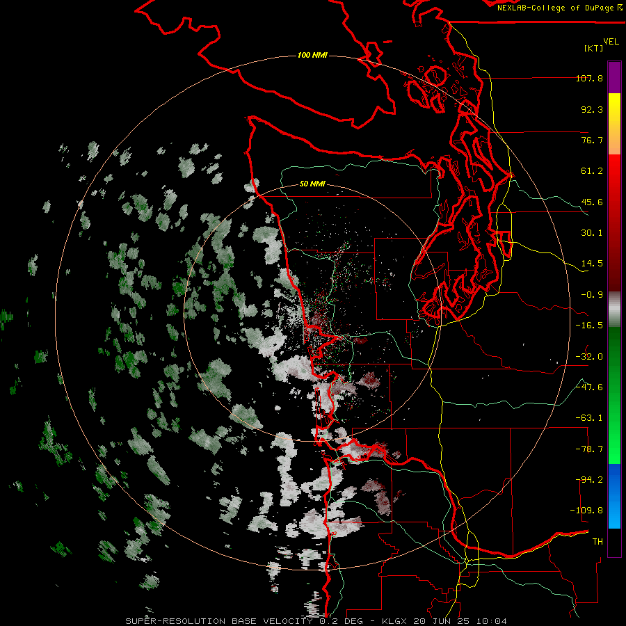Click the purple segment of the color bar
Viewport: 626px width, 626px height.
(614, 77)
